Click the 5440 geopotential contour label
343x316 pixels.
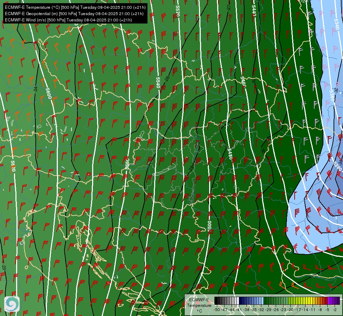254,11
